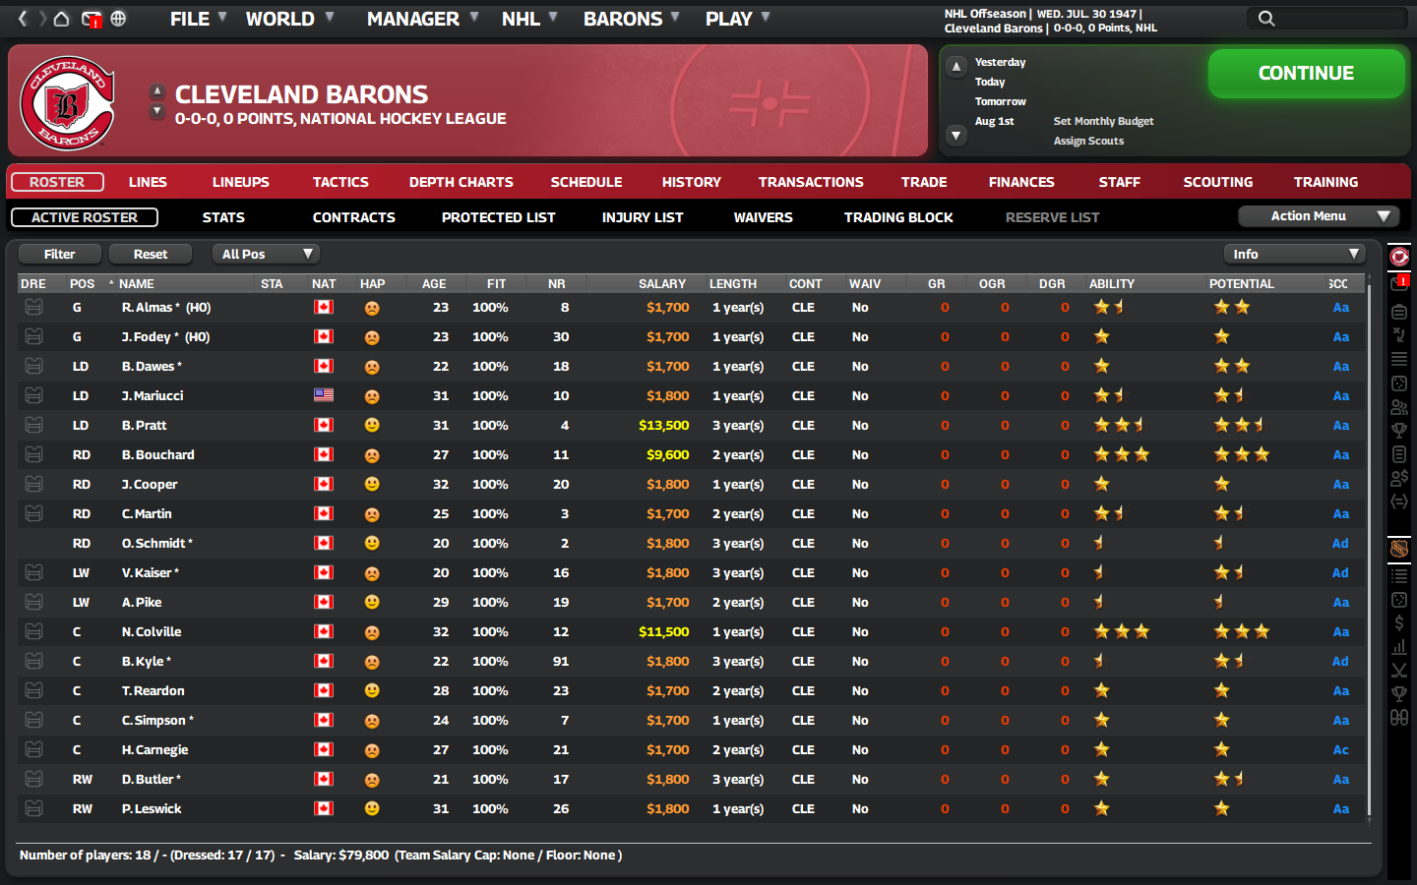Open the bar chart sidebar icon

click(x=1399, y=647)
